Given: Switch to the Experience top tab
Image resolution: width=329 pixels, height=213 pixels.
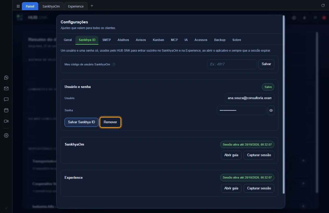Looking at the screenshot, I should (x=76, y=6).
